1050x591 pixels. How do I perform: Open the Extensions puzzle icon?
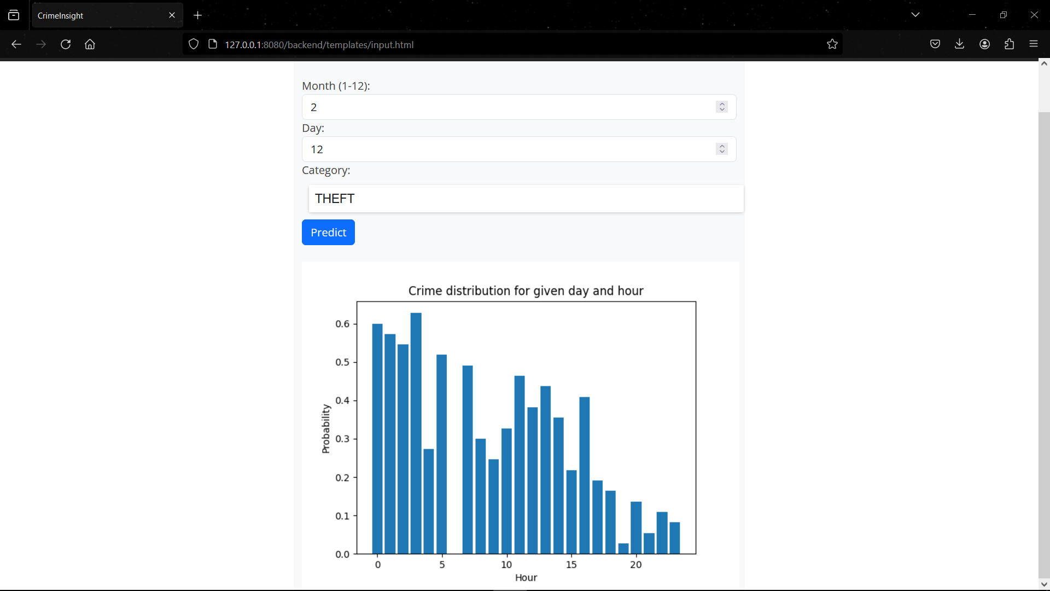coord(1009,44)
